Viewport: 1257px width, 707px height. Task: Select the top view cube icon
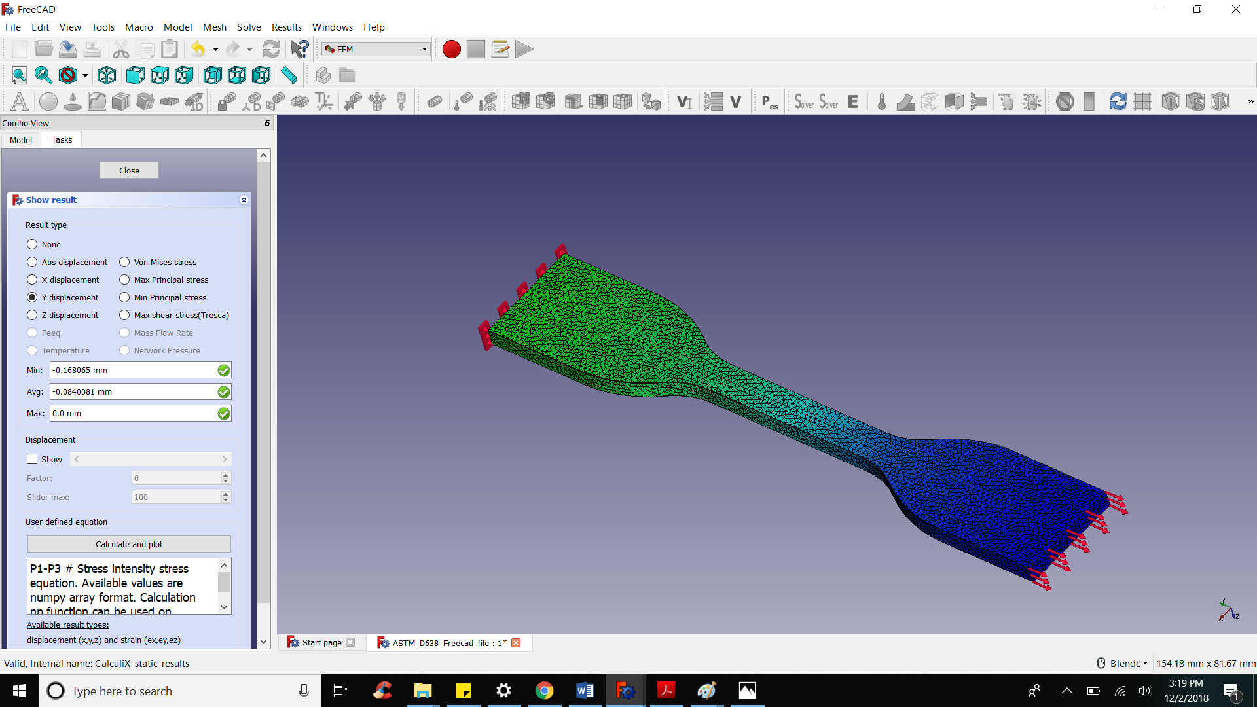tap(160, 75)
